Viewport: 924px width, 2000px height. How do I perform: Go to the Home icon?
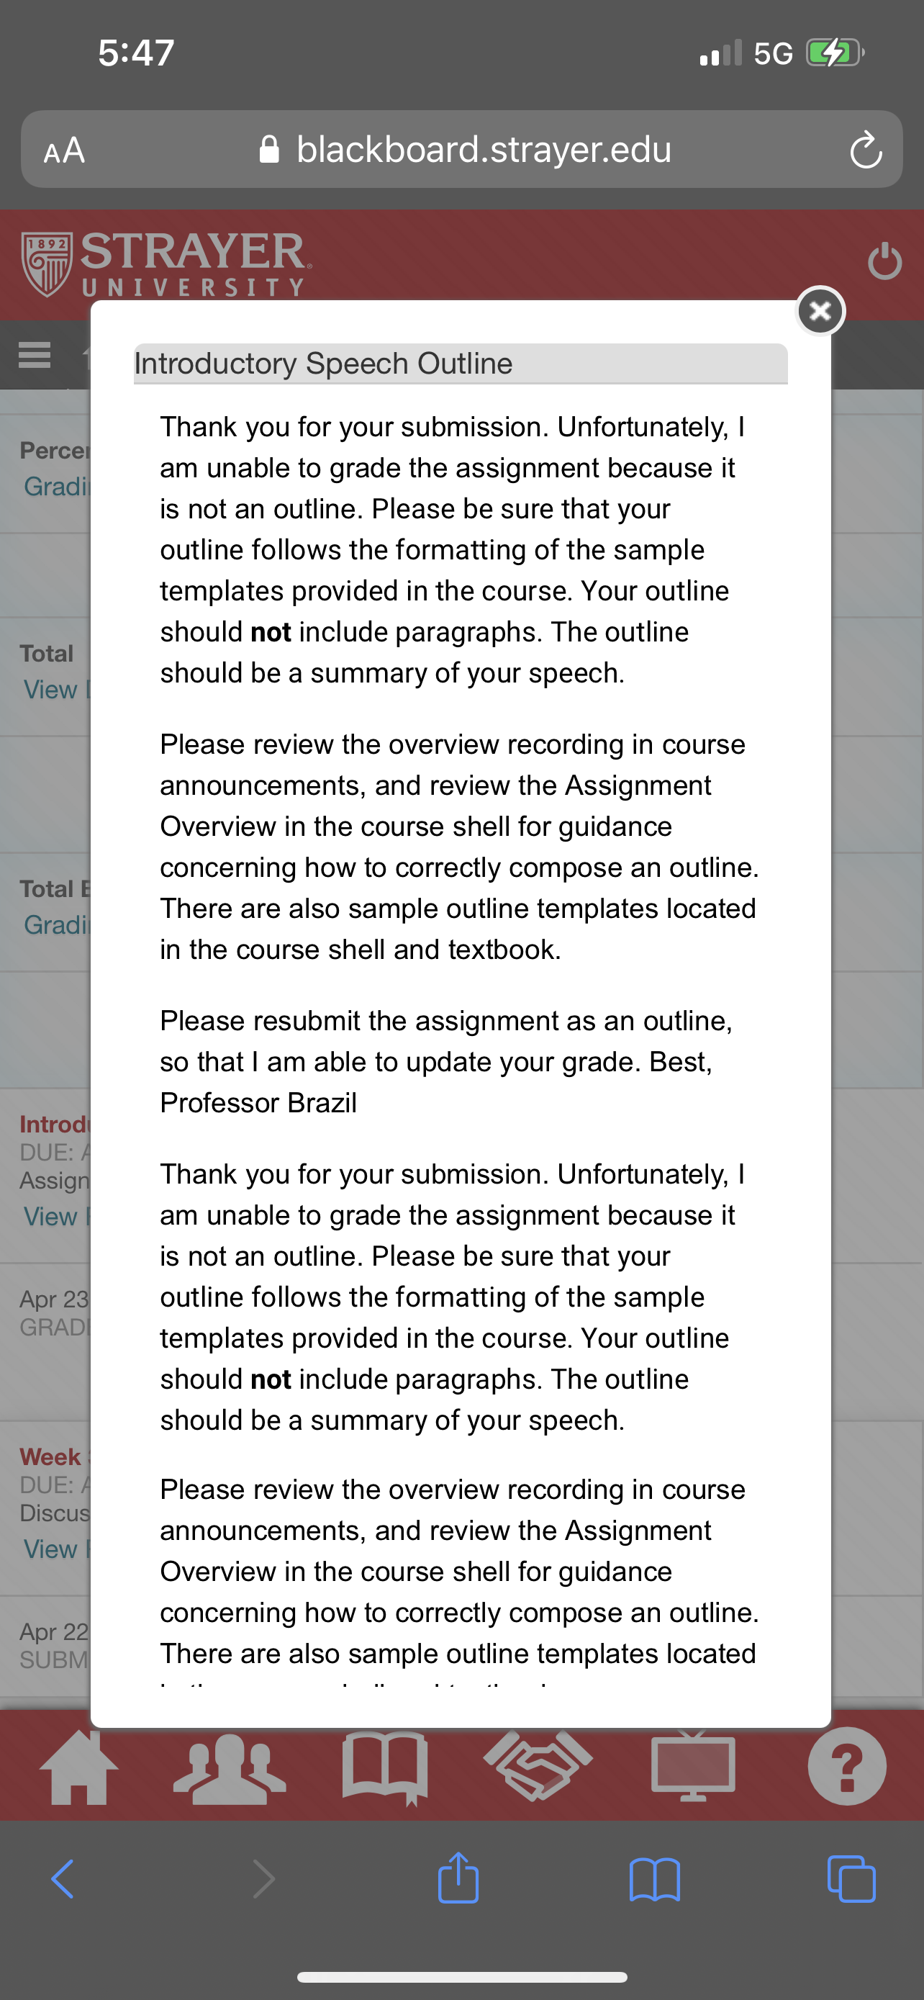point(79,1768)
